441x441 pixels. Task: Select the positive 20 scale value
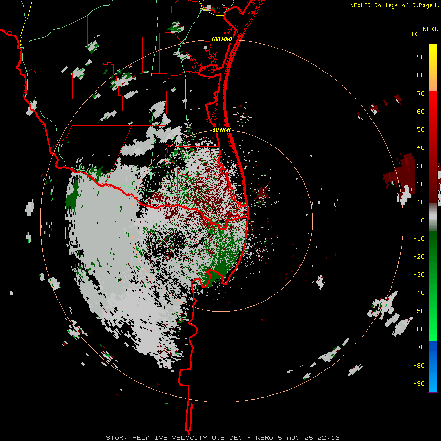(421, 184)
